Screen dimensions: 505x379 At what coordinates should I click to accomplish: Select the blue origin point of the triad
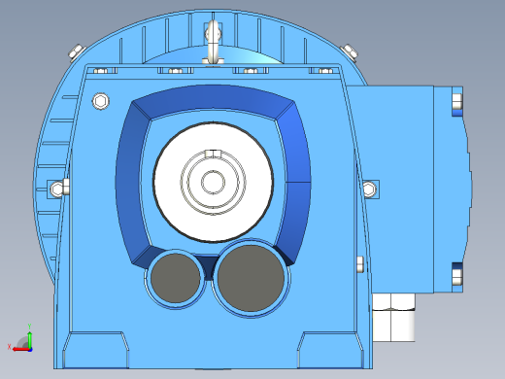[x=30, y=350]
